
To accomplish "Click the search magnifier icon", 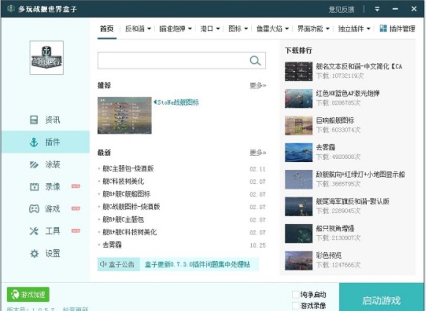I will 255,61.
